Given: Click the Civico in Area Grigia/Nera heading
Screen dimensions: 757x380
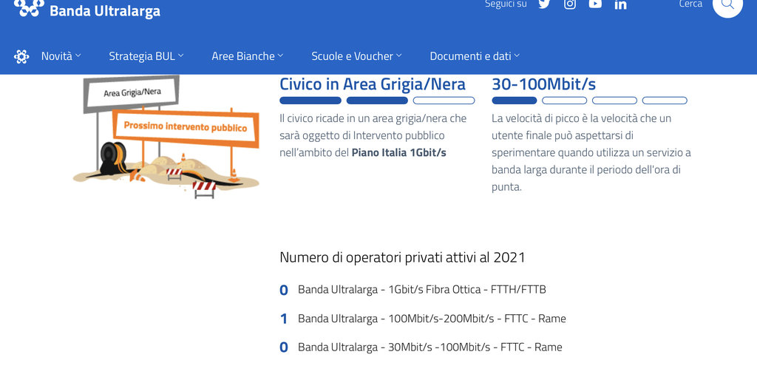Looking at the screenshot, I should (x=373, y=84).
